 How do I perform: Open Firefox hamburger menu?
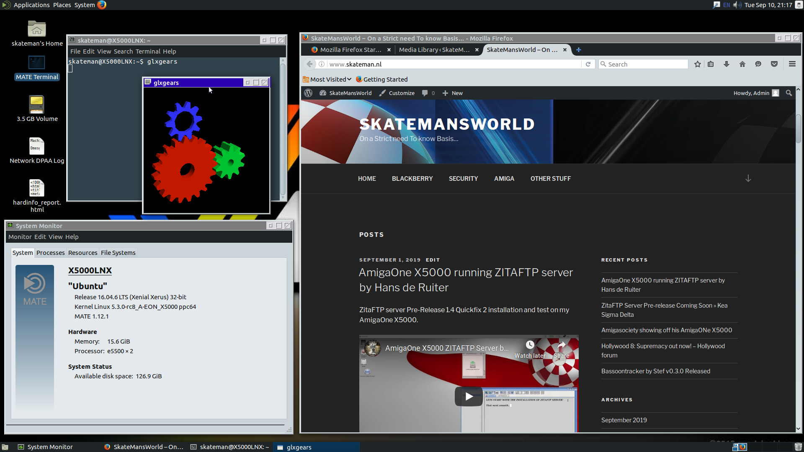point(792,64)
